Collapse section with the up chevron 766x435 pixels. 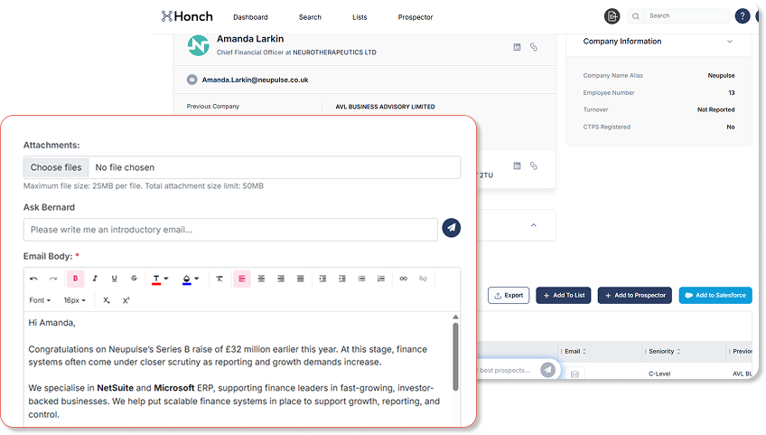pyautogui.click(x=534, y=225)
